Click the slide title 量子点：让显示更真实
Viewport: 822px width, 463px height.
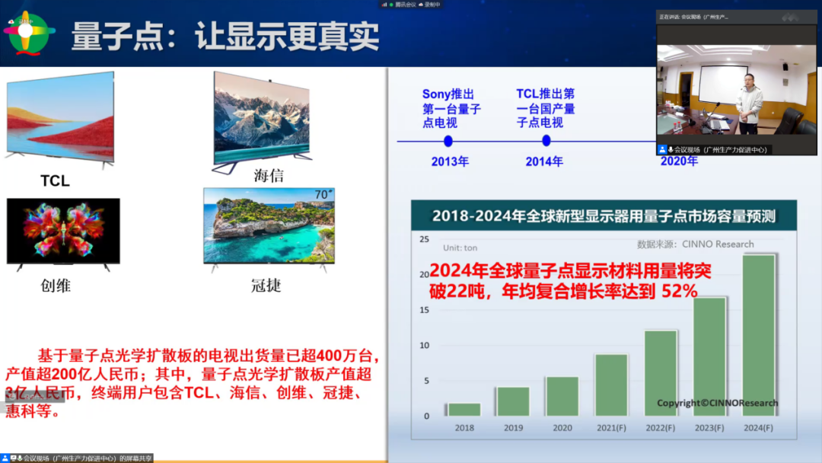225,37
